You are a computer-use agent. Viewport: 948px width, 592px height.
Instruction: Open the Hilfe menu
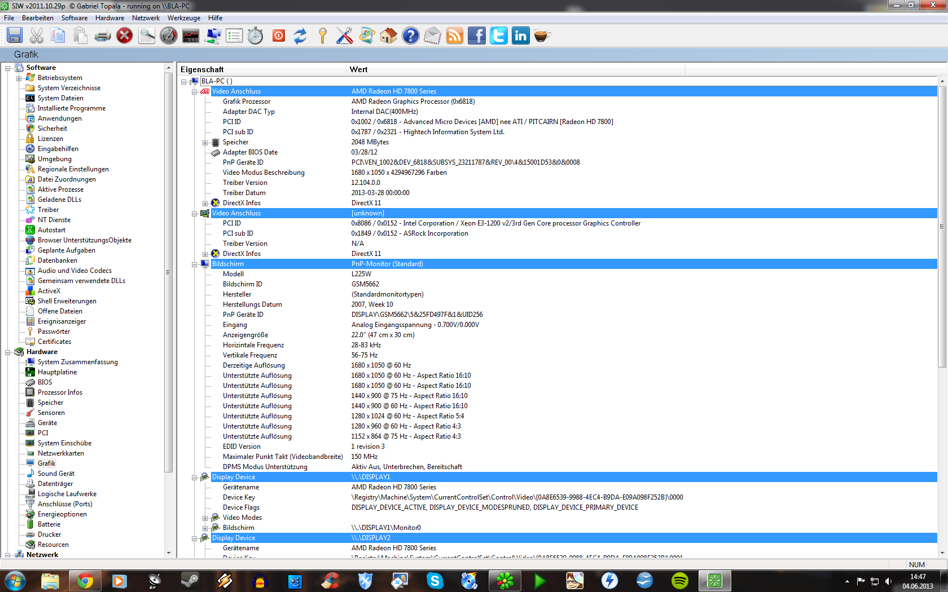215,18
